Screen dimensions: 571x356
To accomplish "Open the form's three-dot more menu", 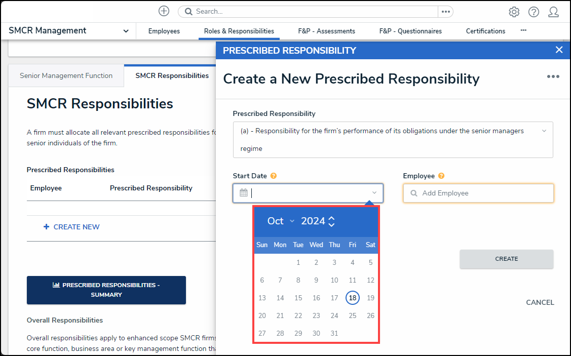I will tap(553, 76).
